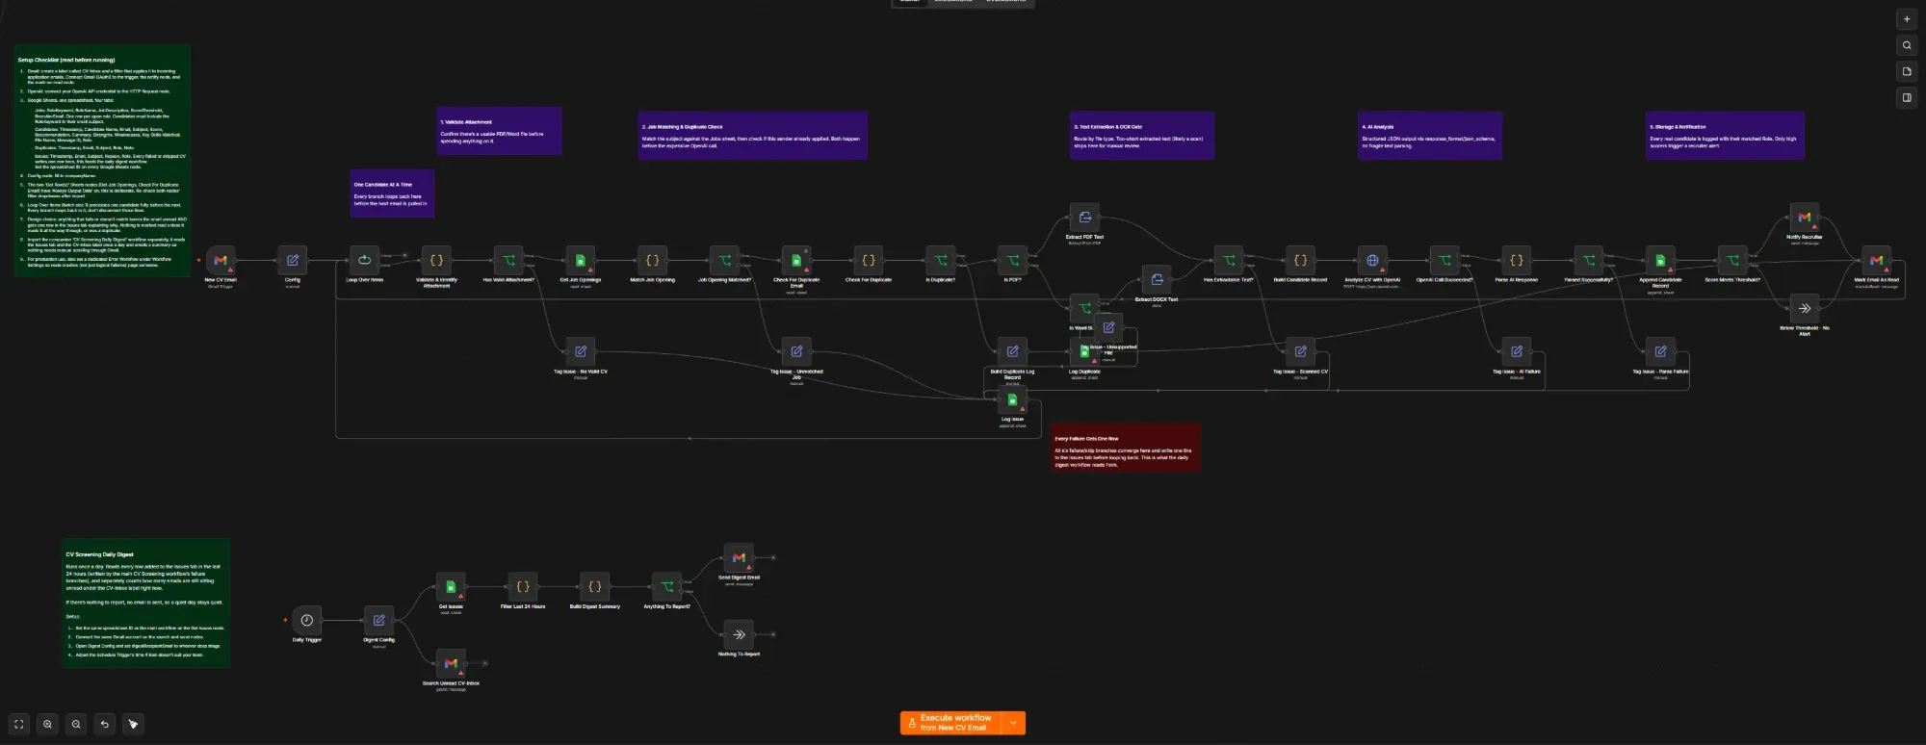Open the Send Digest Email Gmail node
Image resolution: width=1926 pixels, height=745 pixels.
click(x=739, y=557)
